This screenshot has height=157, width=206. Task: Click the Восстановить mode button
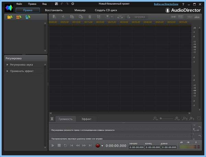(54, 10)
